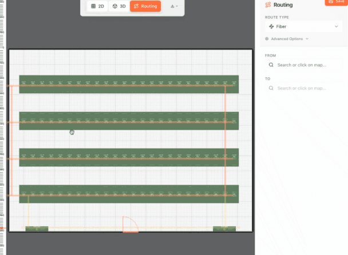The image size is (348, 255).
Task: Click the FROM field magnifier icon
Action: (271, 65)
